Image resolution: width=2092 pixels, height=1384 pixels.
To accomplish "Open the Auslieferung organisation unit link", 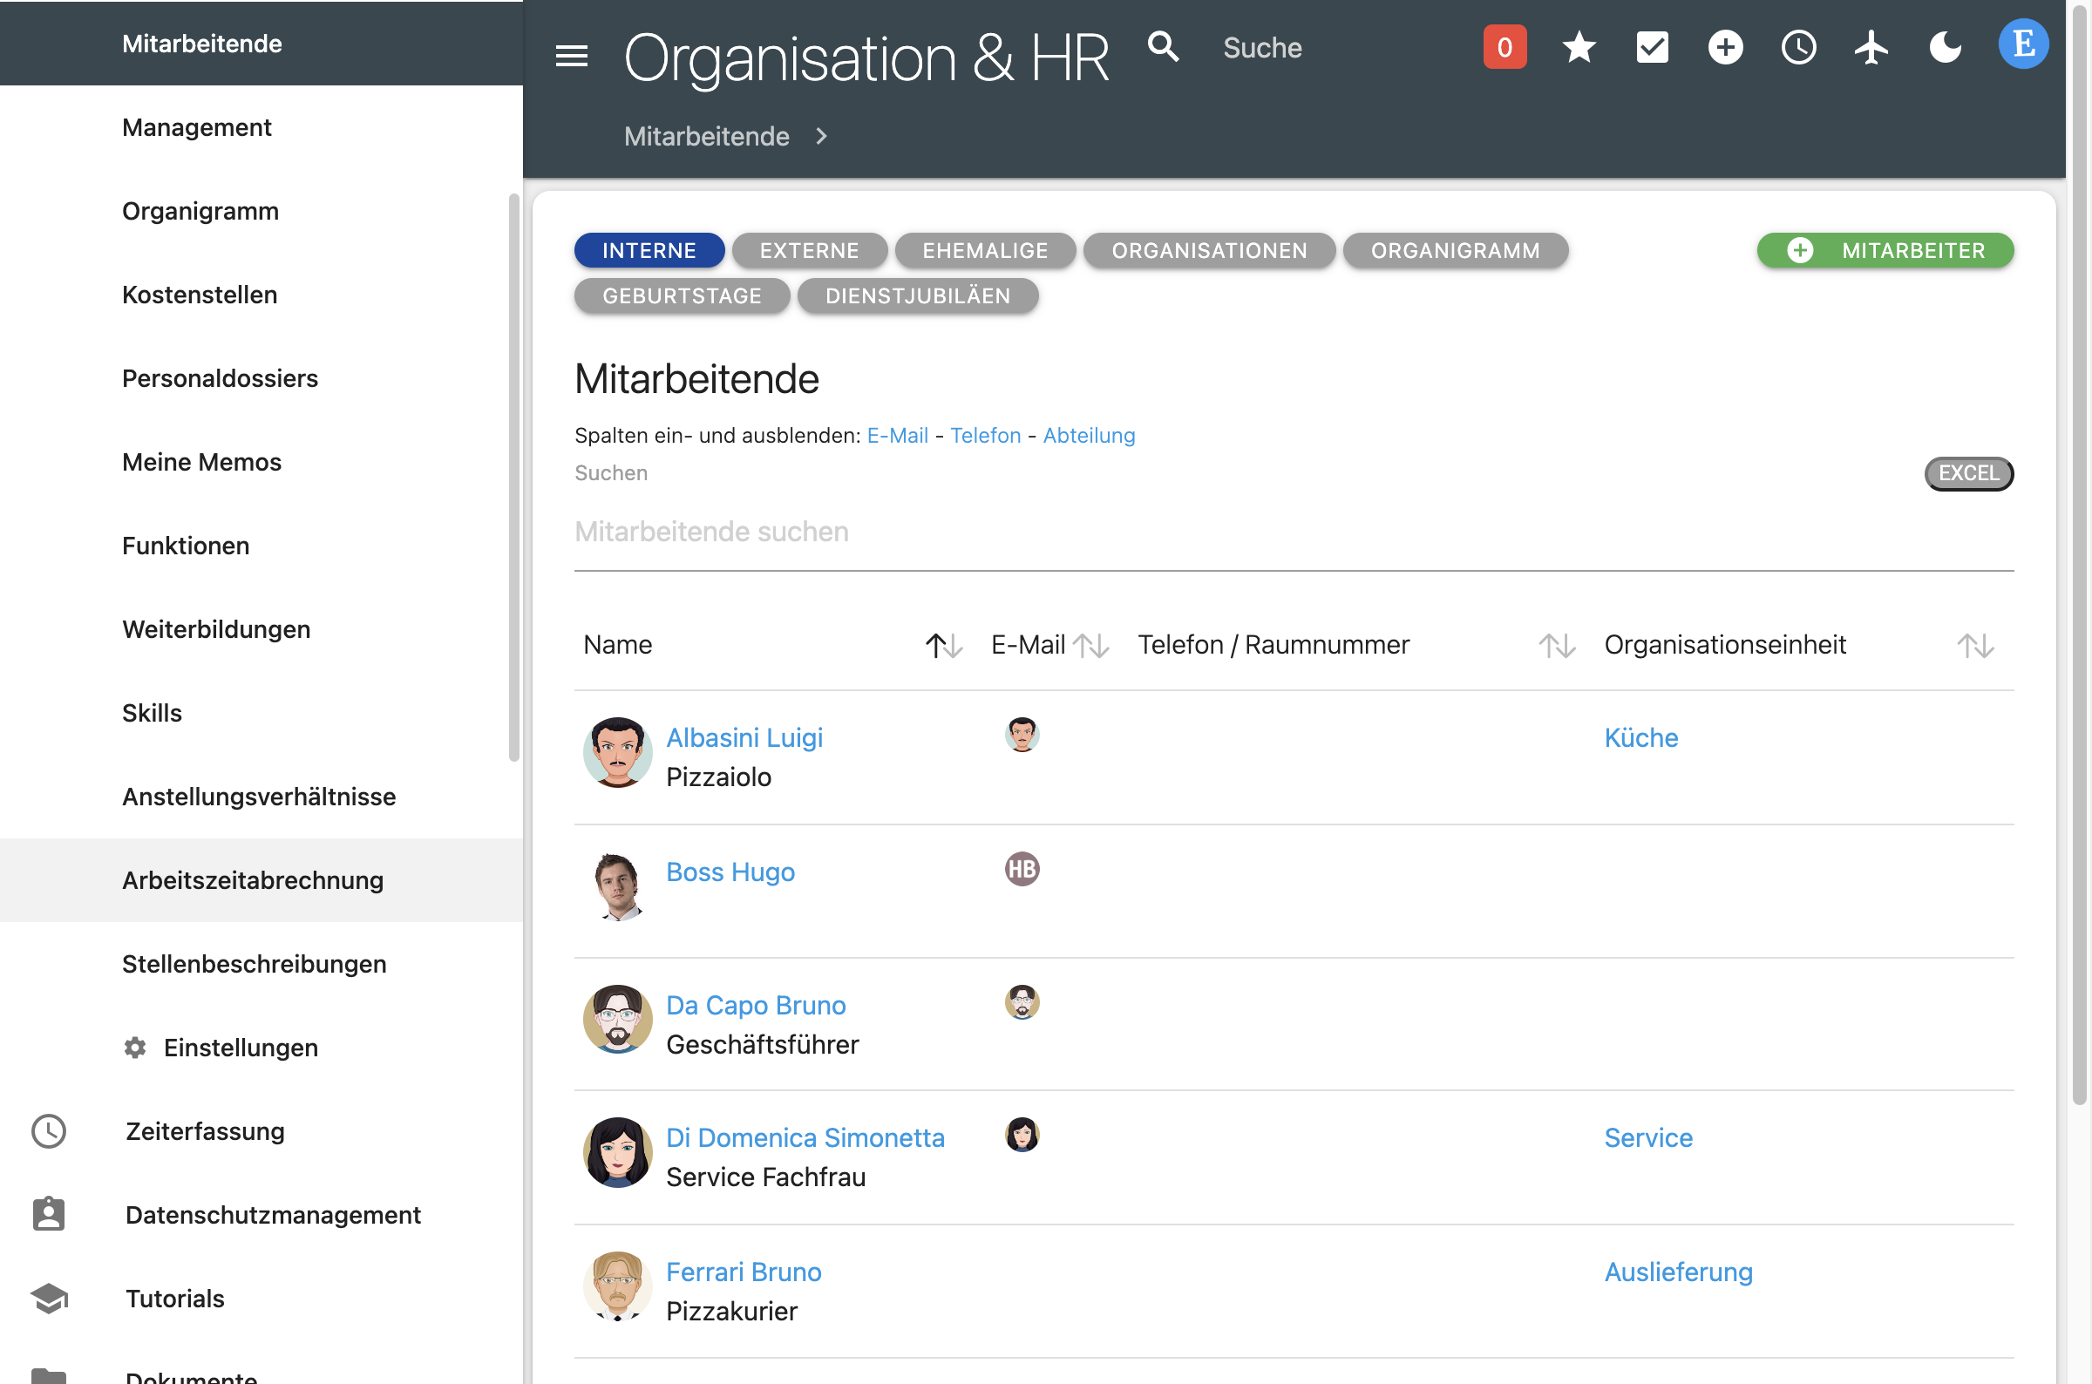I will (x=1677, y=1272).
